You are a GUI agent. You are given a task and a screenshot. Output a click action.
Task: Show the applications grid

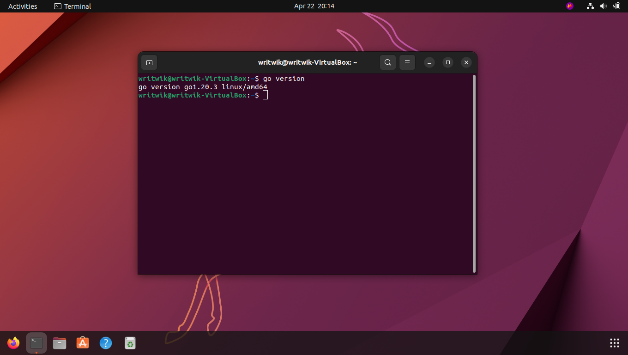(614, 343)
